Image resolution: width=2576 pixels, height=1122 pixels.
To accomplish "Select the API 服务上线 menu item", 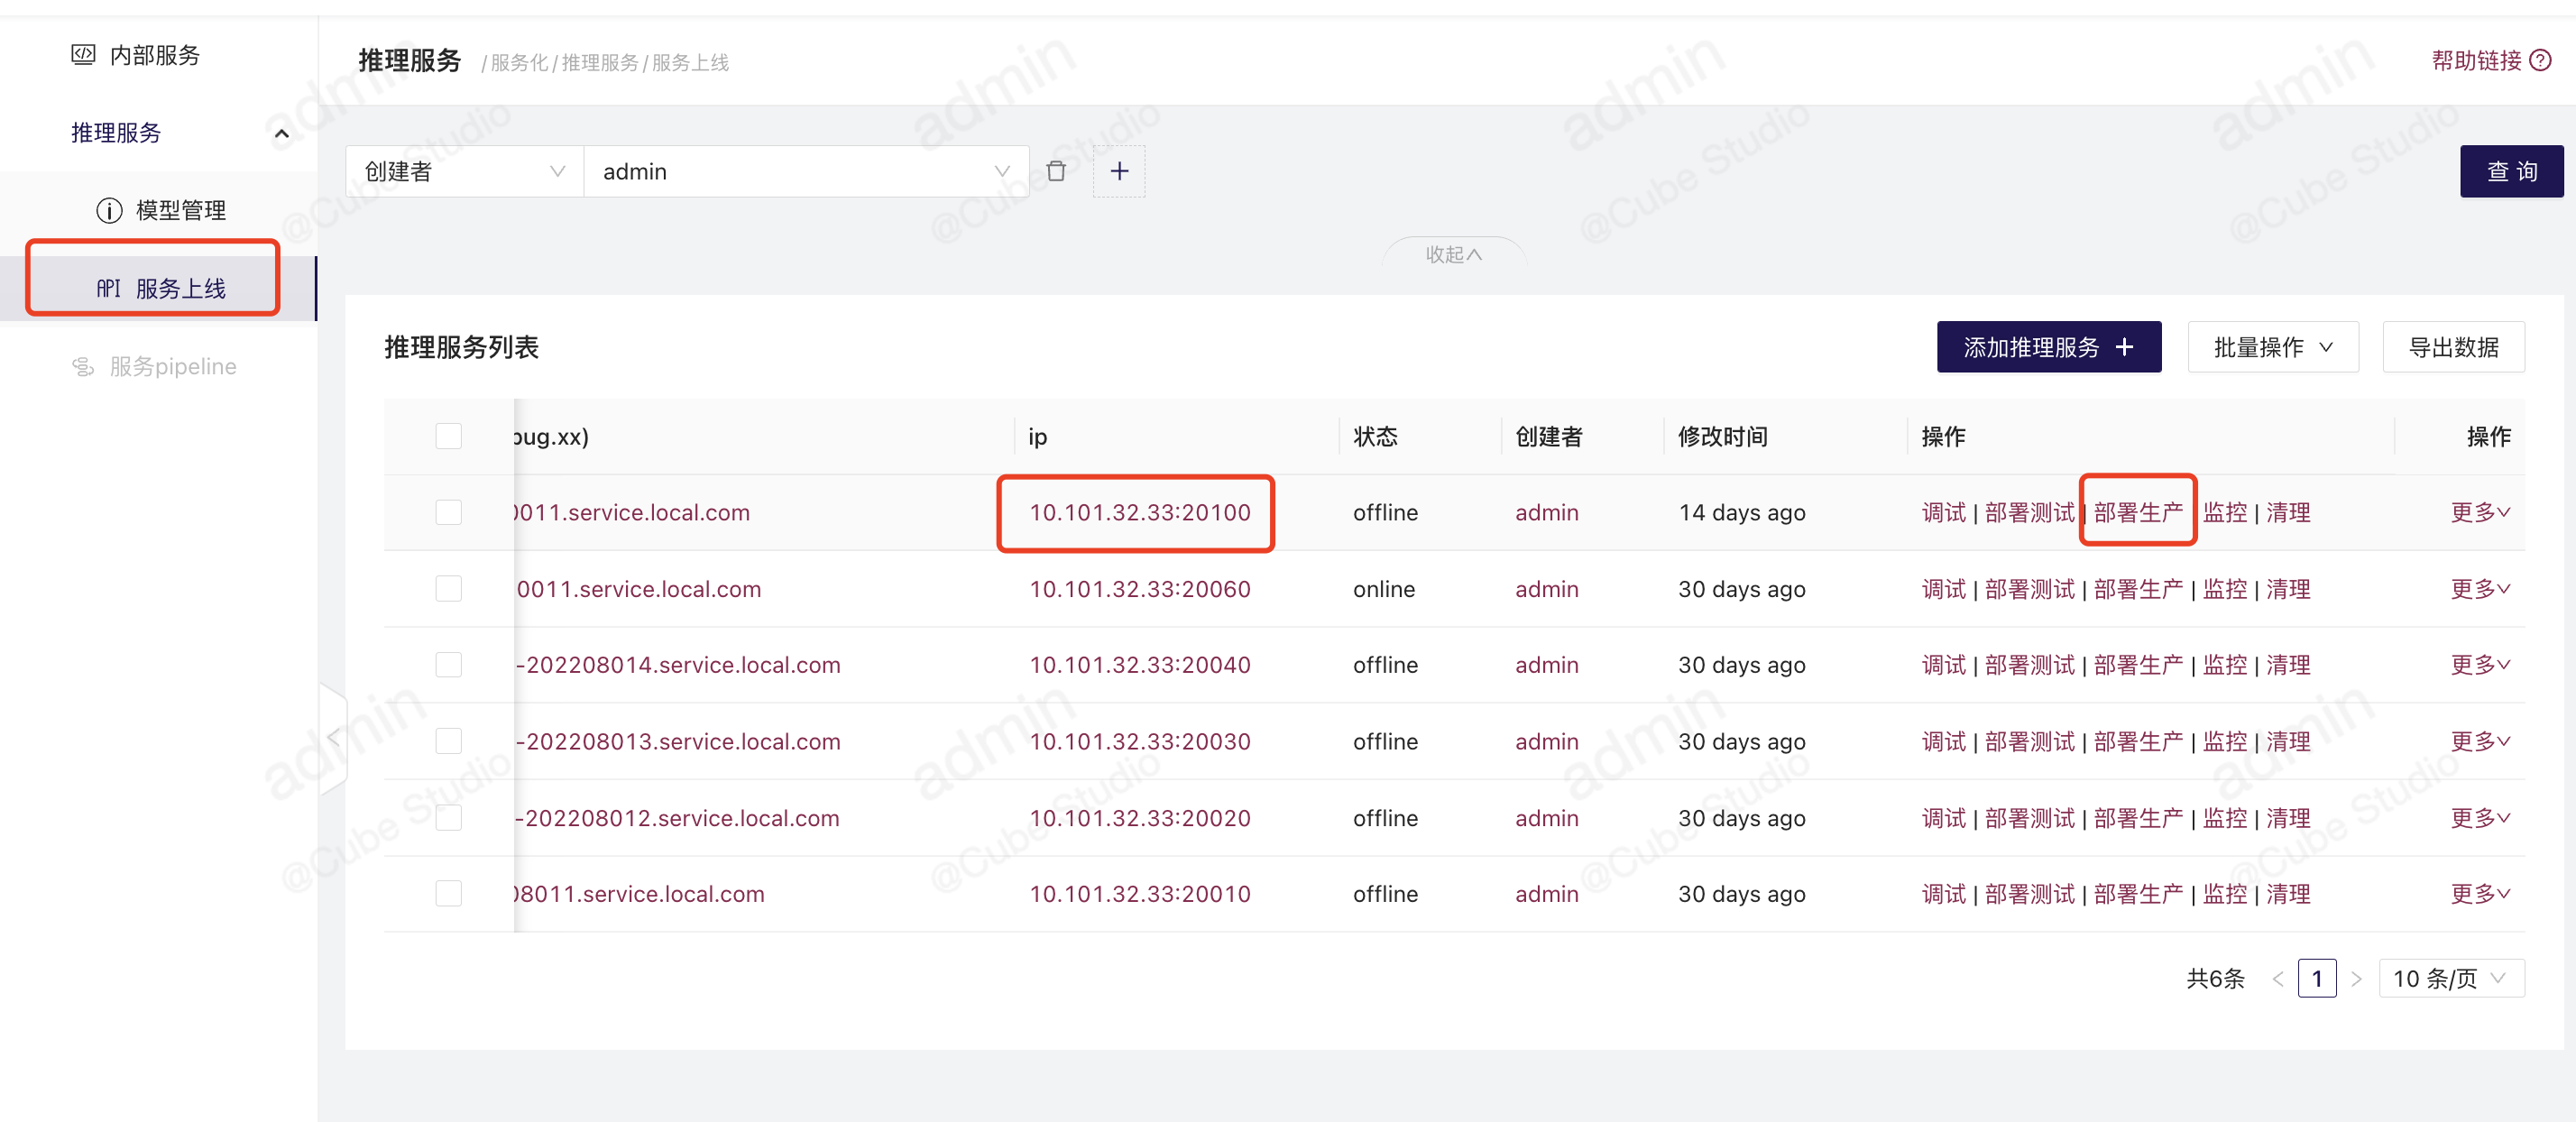I will pos(160,288).
